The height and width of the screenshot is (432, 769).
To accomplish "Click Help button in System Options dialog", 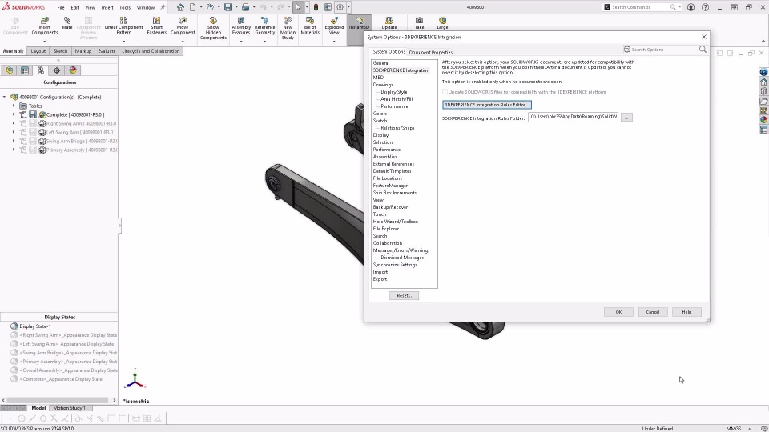I will tap(686, 312).
